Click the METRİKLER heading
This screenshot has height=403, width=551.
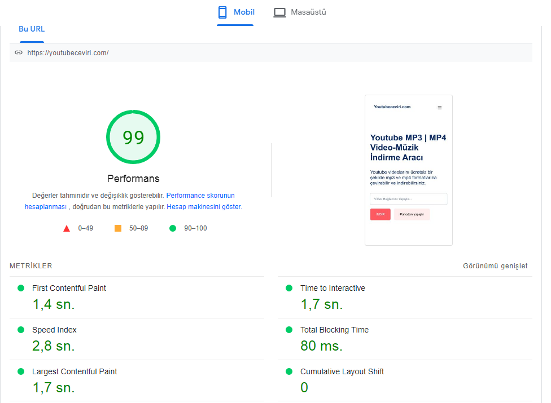31,266
